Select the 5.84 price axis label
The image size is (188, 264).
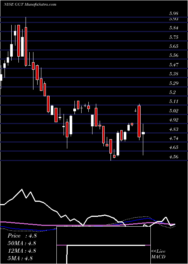(174, 28)
